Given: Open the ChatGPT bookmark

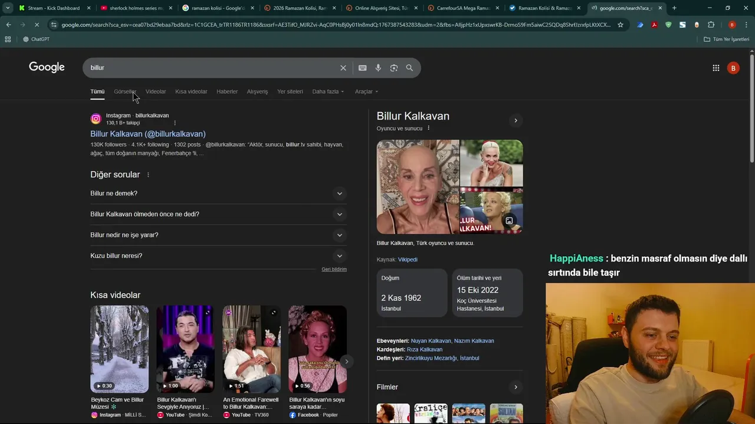Looking at the screenshot, I should click(x=36, y=39).
